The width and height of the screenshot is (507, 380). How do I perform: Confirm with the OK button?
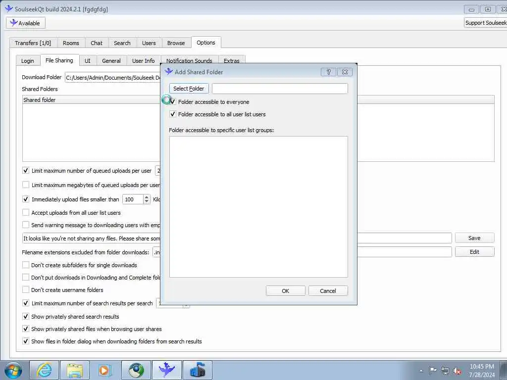click(286, 291)
